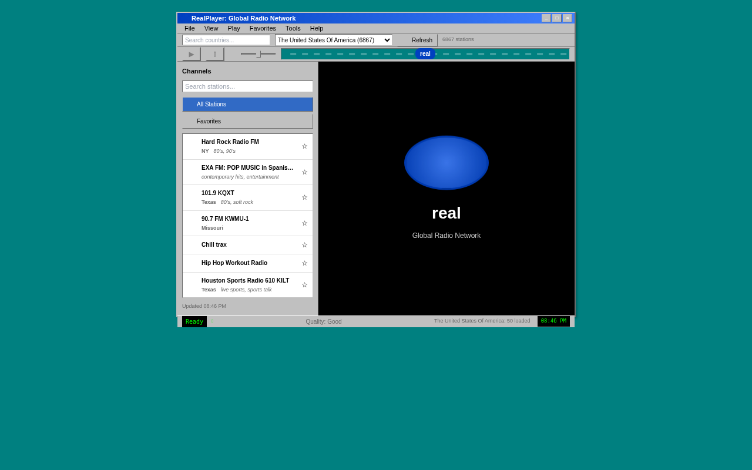Screen dimensions: 752x470
Task: Star the Hip Hop Workout Radio station
Action: [304, 263]
